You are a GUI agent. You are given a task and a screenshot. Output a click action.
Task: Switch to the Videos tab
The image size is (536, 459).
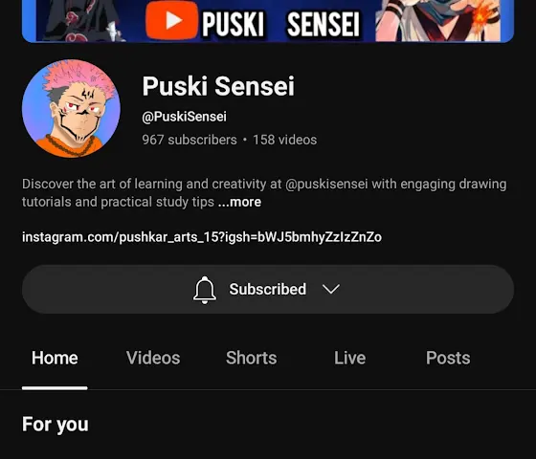(153, 358)
